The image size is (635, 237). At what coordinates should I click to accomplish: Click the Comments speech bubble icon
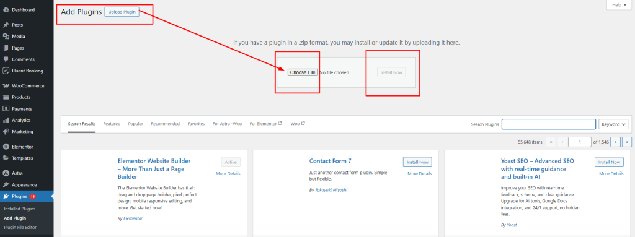(x=6, y=59)
